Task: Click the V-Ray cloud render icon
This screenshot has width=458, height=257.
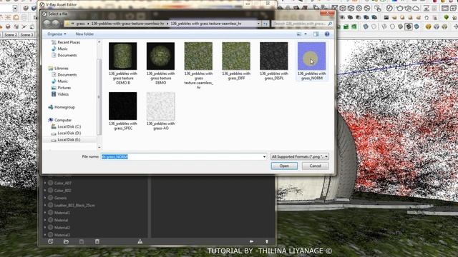Action: pyautogui.click(x=416, y=8)
